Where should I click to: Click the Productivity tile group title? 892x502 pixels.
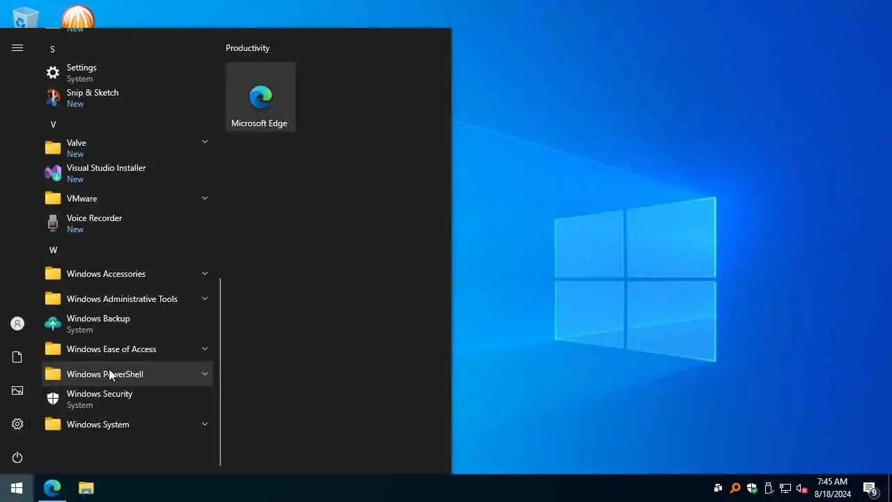tap(247, 48)
